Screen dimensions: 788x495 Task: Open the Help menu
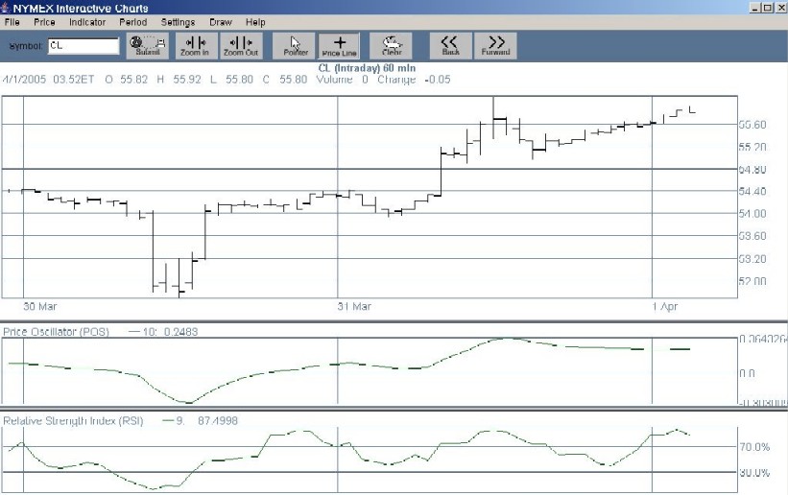click(x=255, y=22)
